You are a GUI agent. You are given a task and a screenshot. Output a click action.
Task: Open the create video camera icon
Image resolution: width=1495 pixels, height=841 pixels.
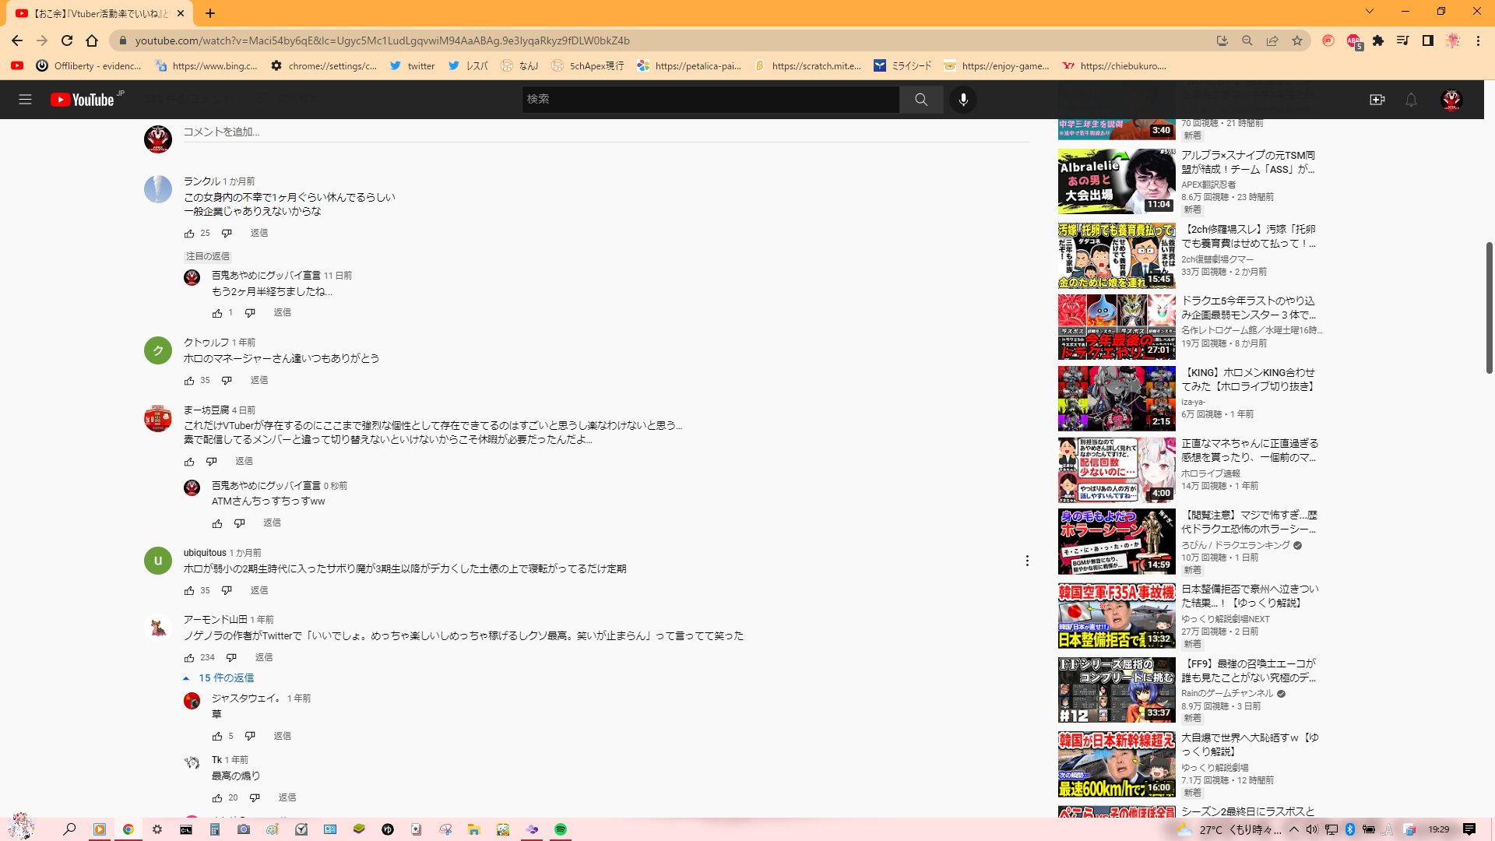tap(1377, 100)
